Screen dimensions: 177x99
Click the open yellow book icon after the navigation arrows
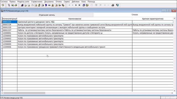[87, 5]
